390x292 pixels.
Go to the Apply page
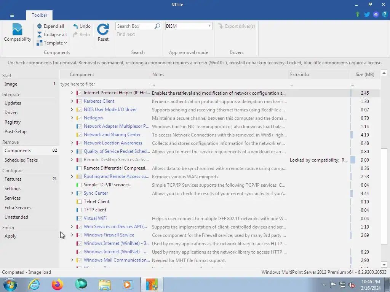30,236
